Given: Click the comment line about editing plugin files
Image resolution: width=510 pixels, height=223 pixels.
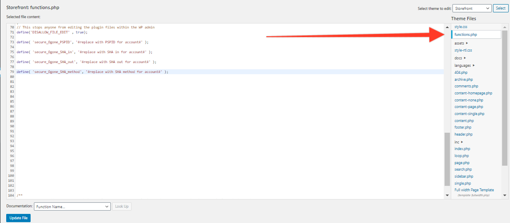Looking at the screenshot, I should [86, 27].
